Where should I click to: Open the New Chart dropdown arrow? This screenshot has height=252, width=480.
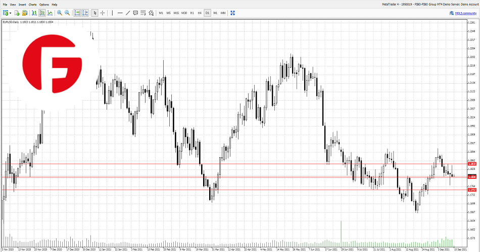coord(10,13)
